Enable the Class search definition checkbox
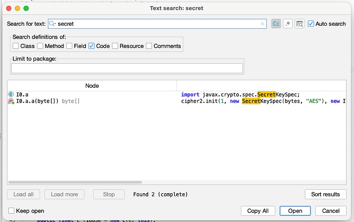Screen dimensions: 354x222 (x=16, y=46)
